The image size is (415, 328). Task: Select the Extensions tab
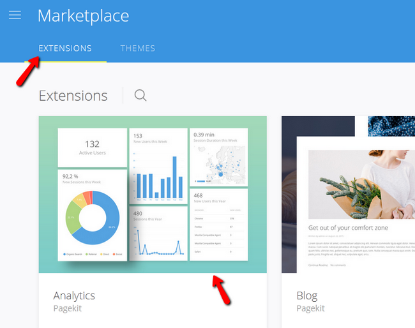tap(65, 48)
